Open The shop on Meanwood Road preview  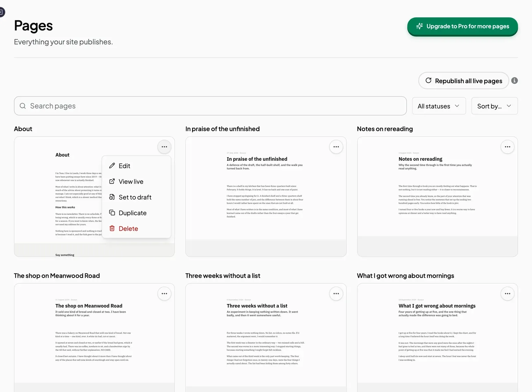tap(94, 338)
